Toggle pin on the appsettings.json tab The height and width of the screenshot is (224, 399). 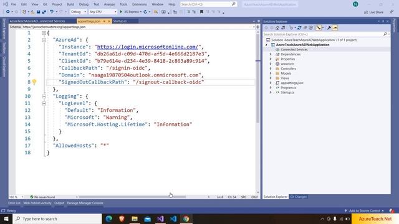coord(104,21)
